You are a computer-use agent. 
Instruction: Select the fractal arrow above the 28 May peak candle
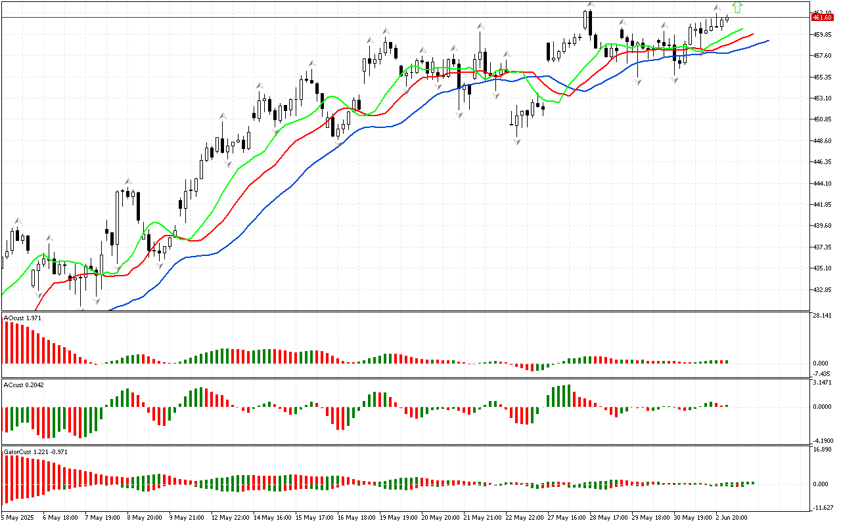(x=590, y=5)
